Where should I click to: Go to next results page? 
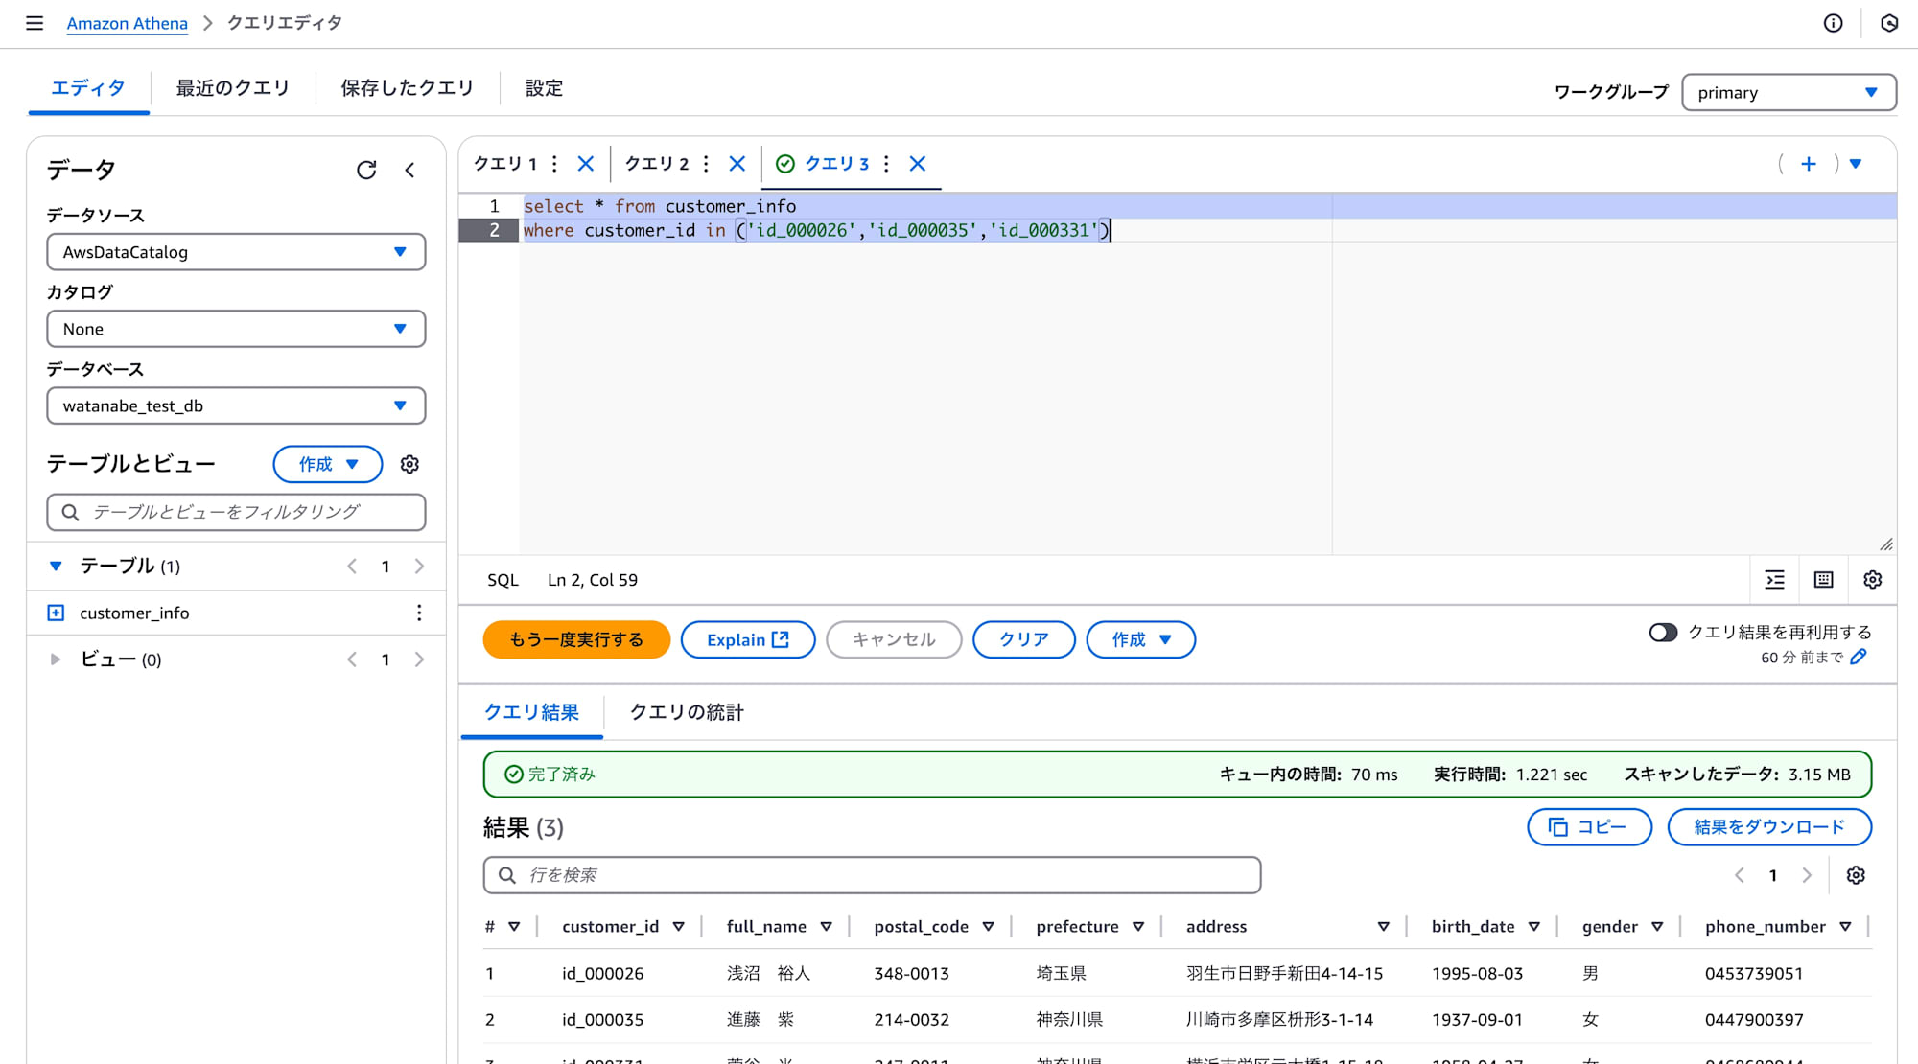click(1807, 875)
